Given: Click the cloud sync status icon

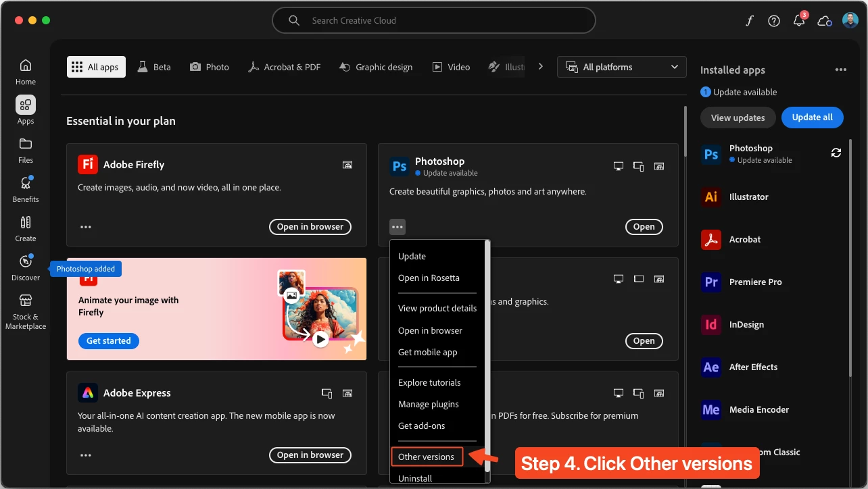Looking at the screenshot, I should click(x=824, y=21).
